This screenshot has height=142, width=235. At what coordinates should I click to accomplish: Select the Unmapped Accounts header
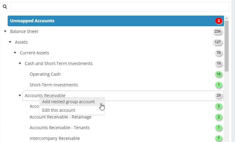pos(116,21)
